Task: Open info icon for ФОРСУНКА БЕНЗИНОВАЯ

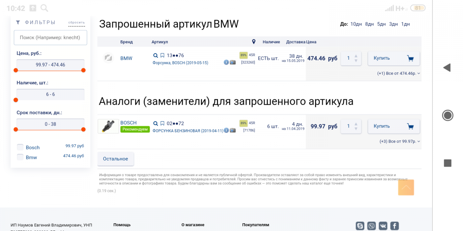Action: tap(226, 131)
